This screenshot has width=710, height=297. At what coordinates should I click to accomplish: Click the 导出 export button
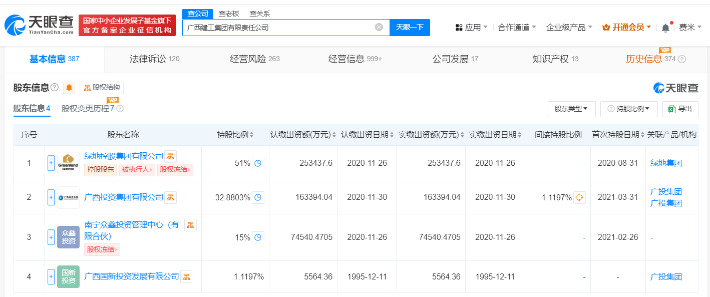(x=680, y=109)
